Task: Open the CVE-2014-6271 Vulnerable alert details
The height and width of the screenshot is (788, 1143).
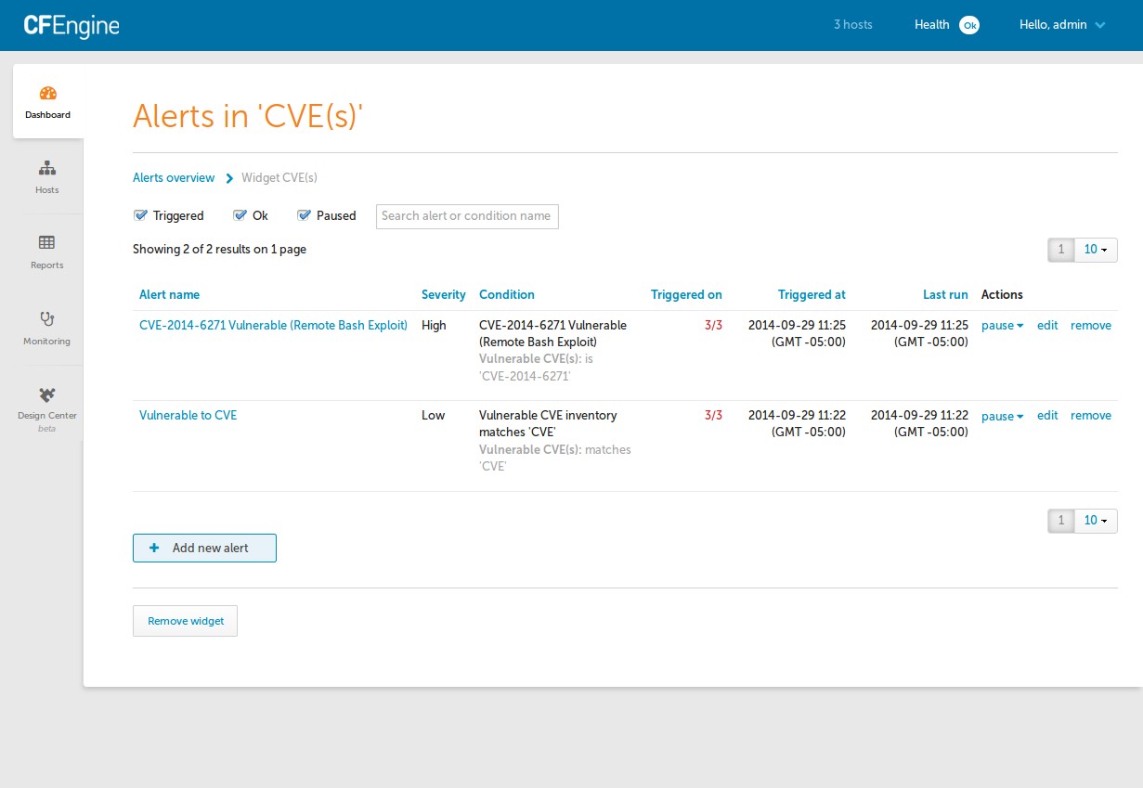Action: pos(273,325)
